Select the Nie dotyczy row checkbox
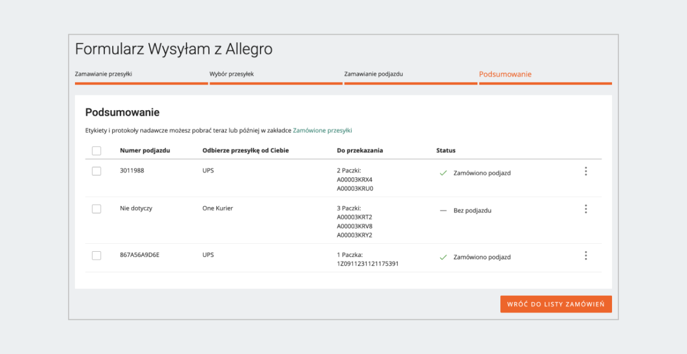 97,209
